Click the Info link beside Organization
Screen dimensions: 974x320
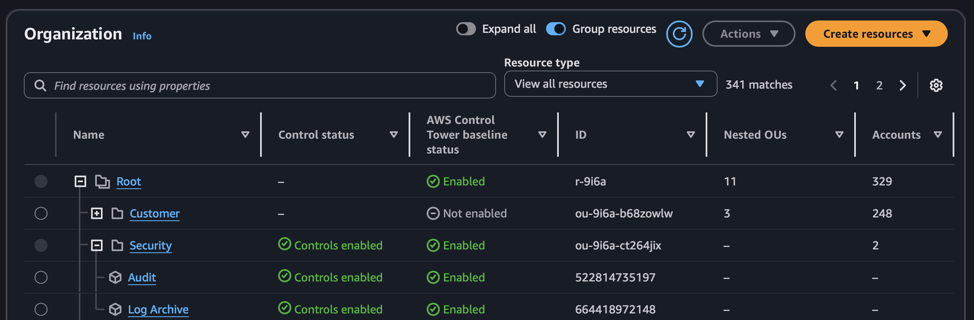pyautogui.click(x=142, y=36)
